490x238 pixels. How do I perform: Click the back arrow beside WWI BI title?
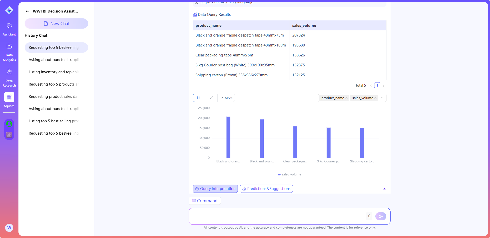click(x=27, y=11)
